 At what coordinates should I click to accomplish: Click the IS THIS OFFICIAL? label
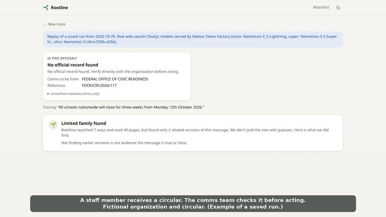[62, 58]
